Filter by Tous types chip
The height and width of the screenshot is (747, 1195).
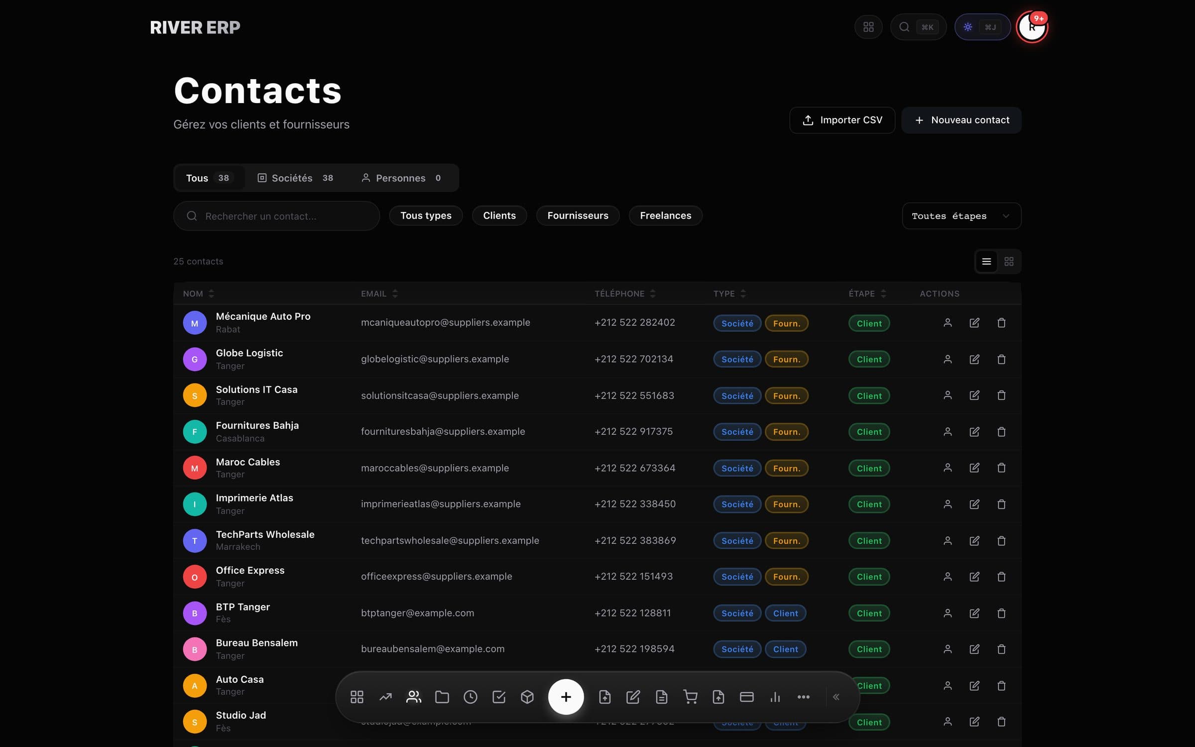coord(426,216)
